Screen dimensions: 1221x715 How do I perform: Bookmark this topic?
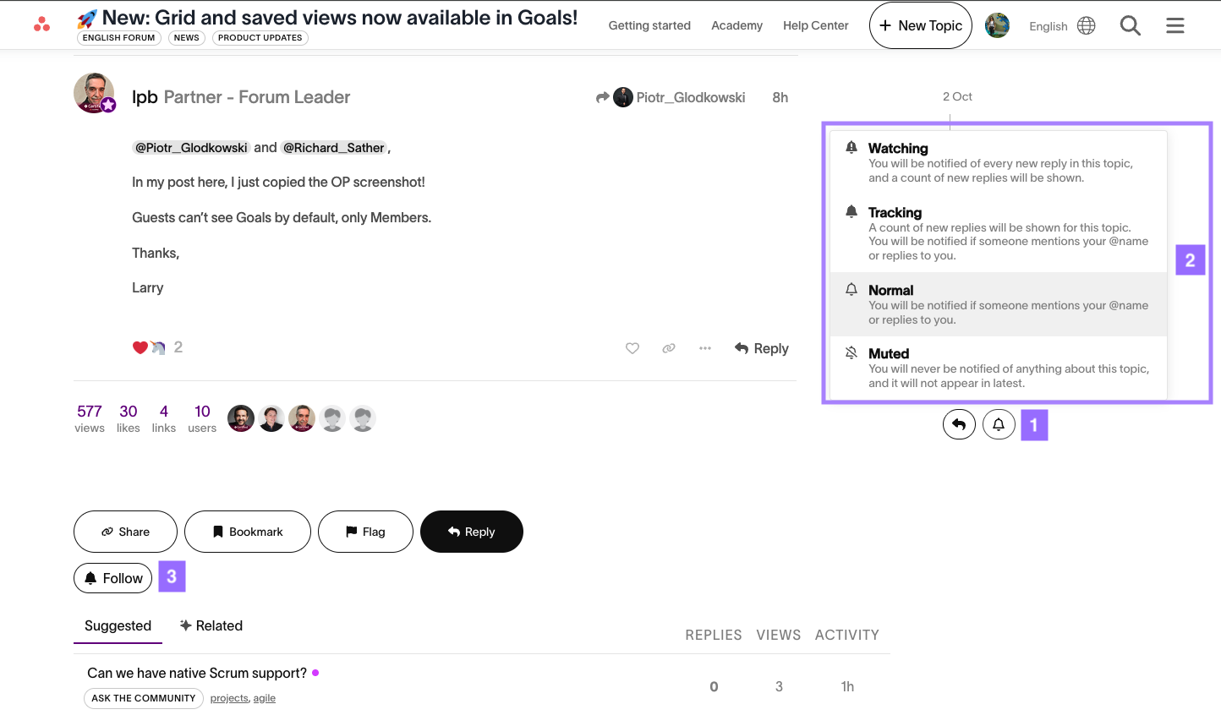[247, 532]
